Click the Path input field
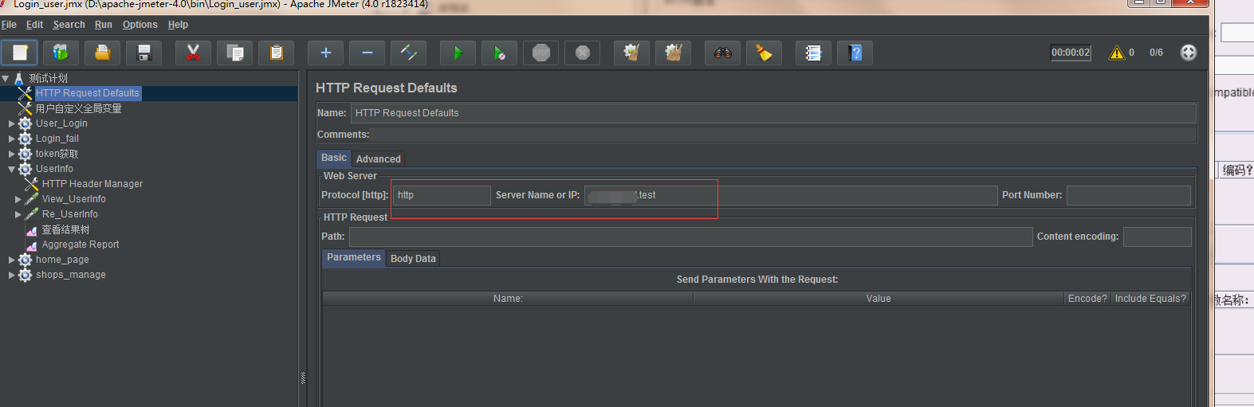Image resolution: width=1254 pixels, height=407 pixels. pos(690,237)
